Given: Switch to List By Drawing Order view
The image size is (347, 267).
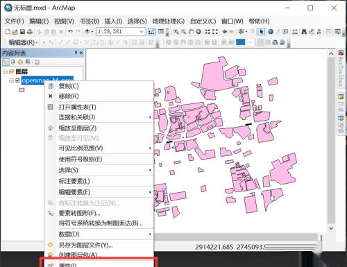Looking at the screenshot, I should tap(6, 62).
